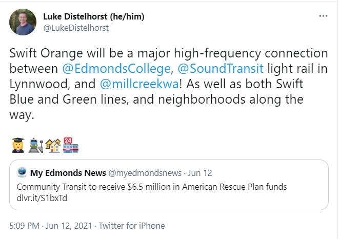Image resolution: width=339 pixels, height=239 pixels.
Task: Click the Twitter for iPhone source label
Action: point(132,226)
